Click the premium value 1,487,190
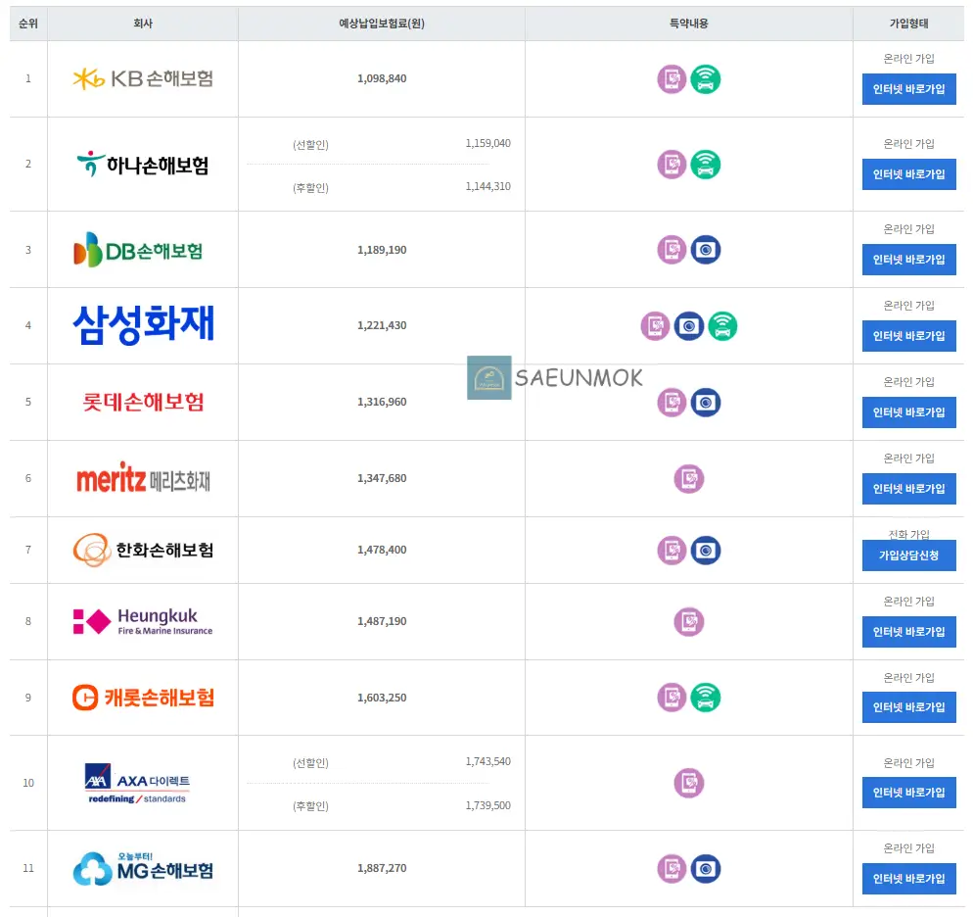 [382, 621]
